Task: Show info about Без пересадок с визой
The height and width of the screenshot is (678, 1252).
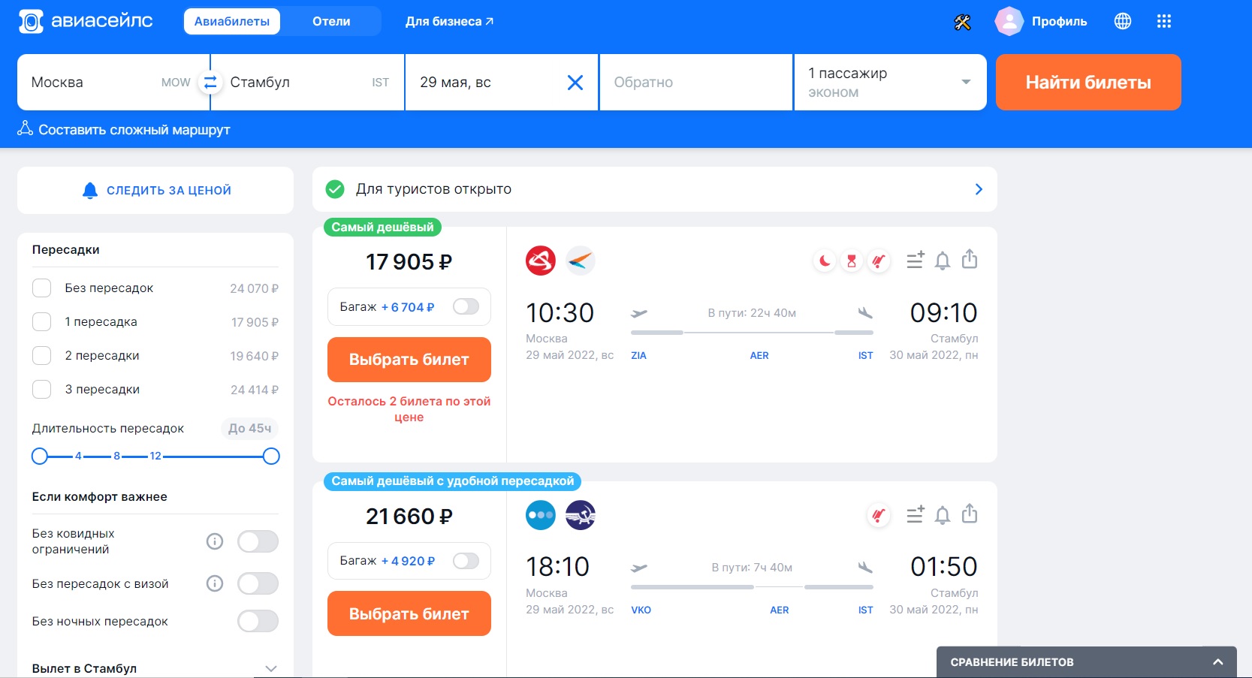Action: [215, 583]
